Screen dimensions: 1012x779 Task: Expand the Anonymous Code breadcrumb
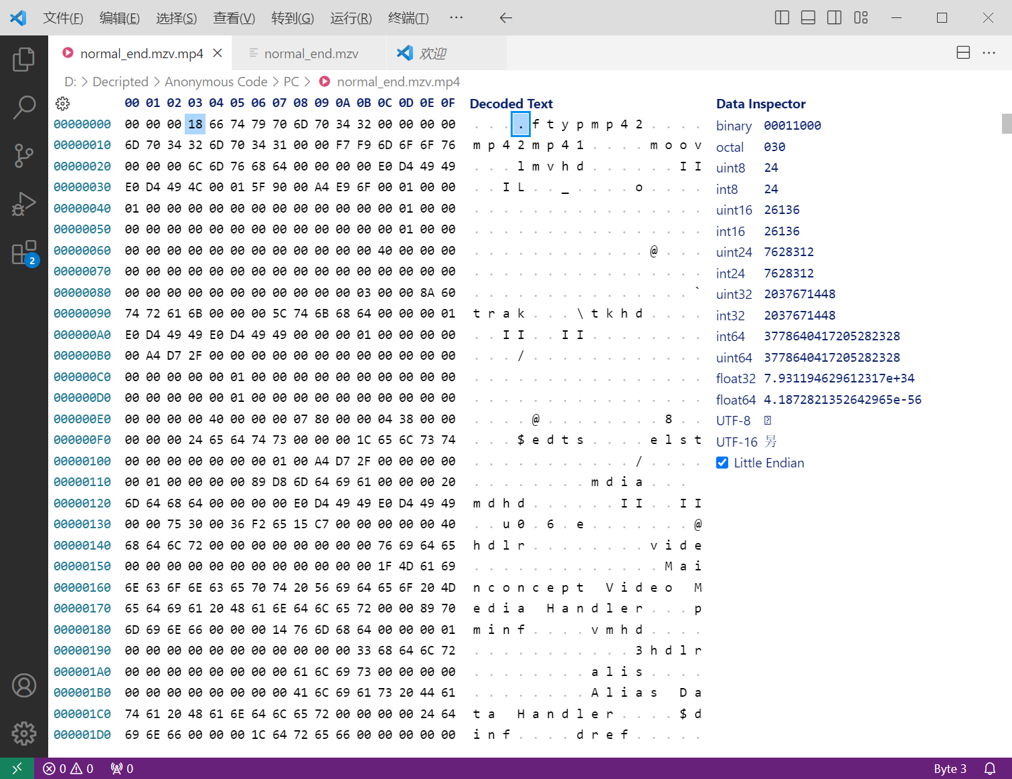(216, 82)
